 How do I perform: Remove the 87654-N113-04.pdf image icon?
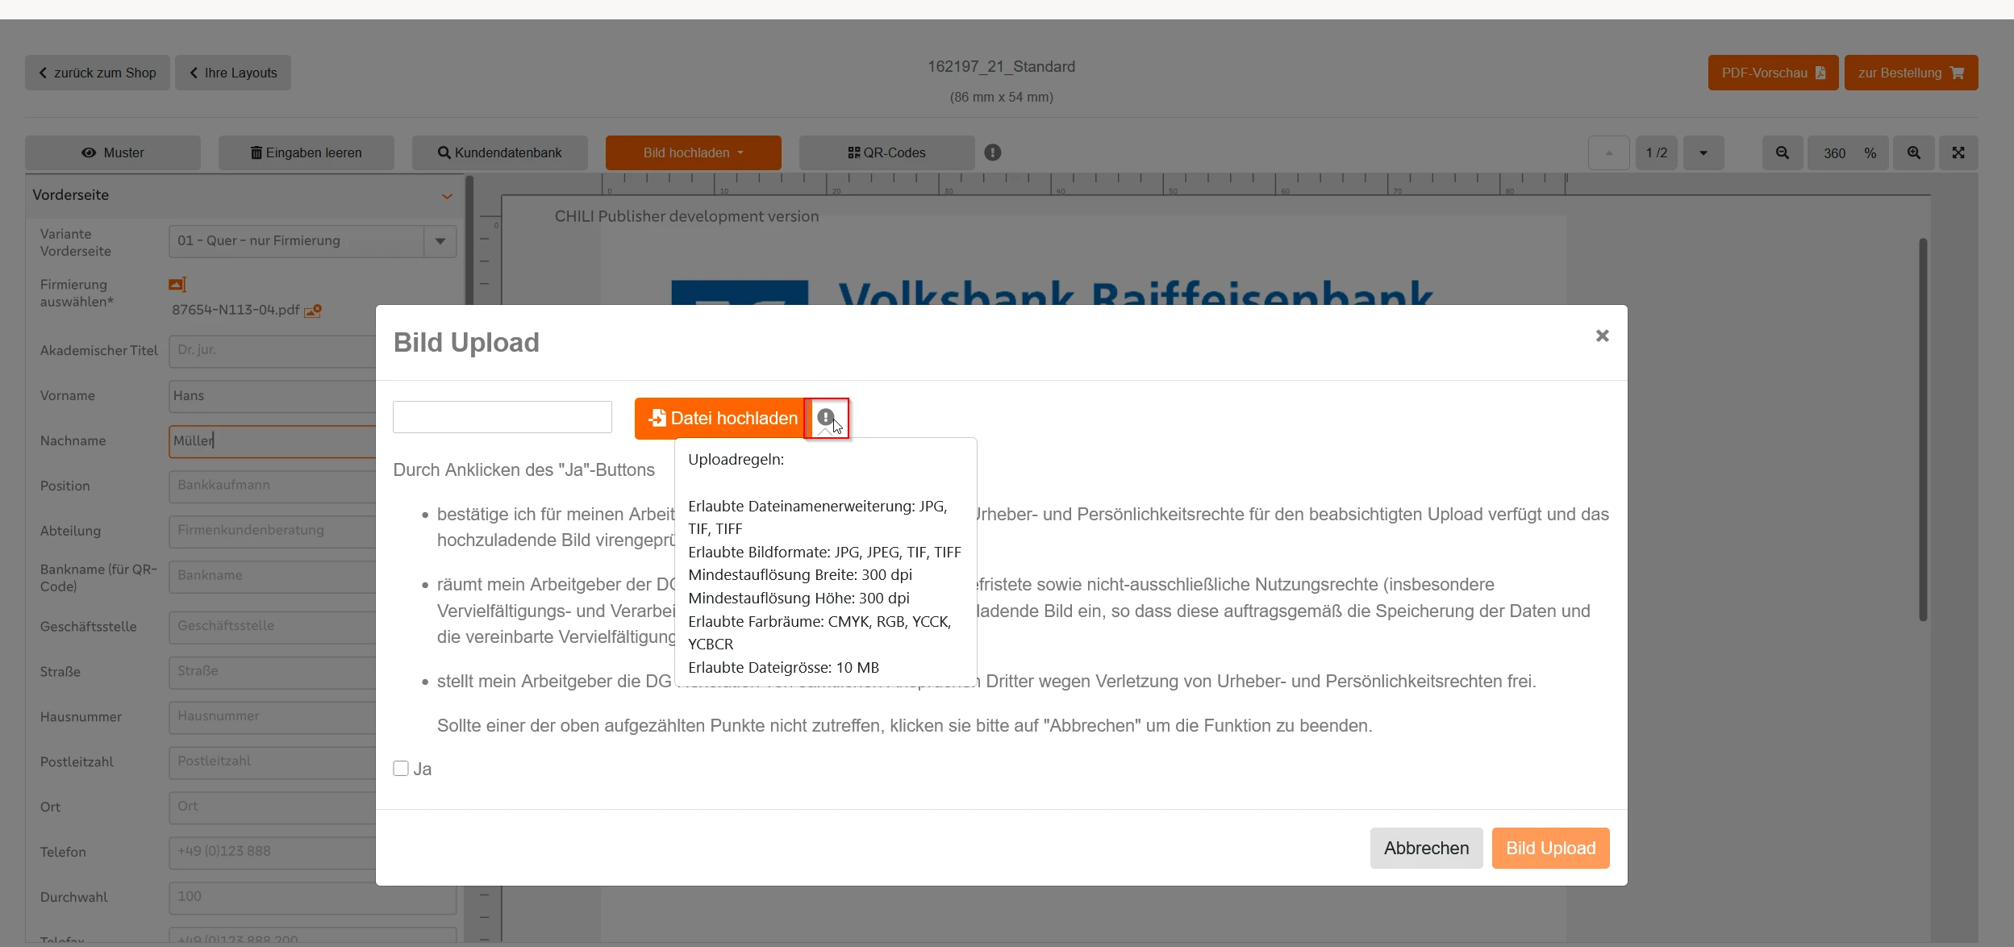coord(313,311)
